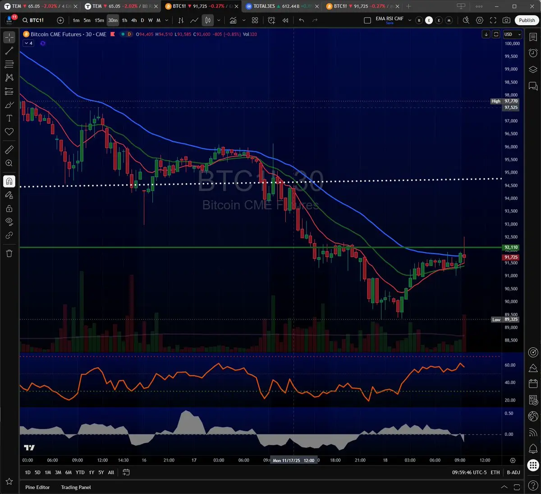Screen dimensions: 541x494
Task: Toggle lock all drawings
Action: 9,208
